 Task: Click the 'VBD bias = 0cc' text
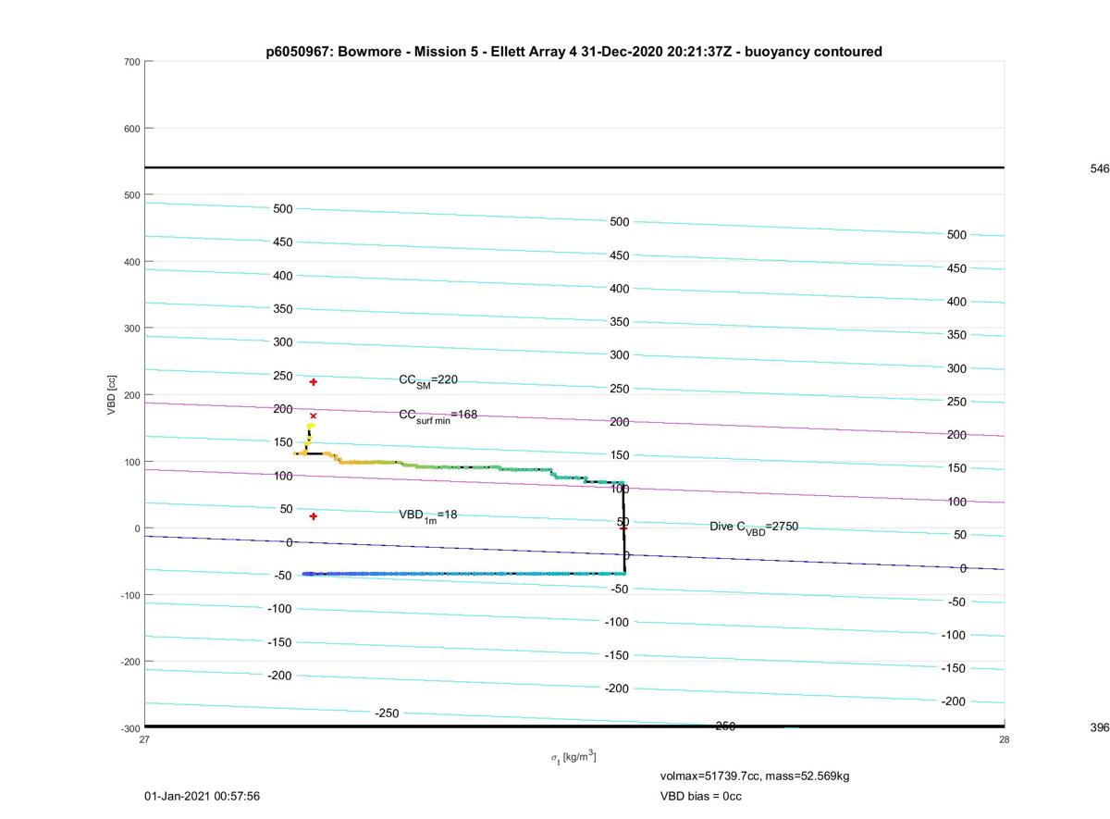point(701,796)
